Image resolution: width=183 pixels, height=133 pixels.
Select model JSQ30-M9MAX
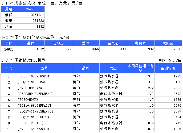(28, 100)
